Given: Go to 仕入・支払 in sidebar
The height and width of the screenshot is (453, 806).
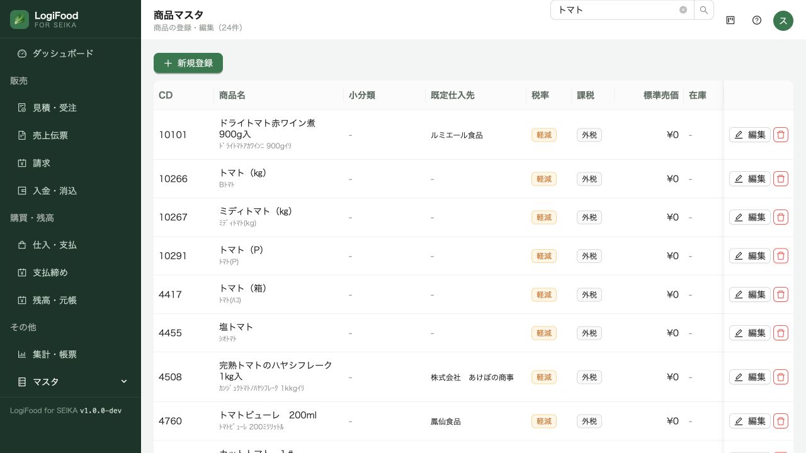Looking at the screenshot, I should click(x=71, y=245).
